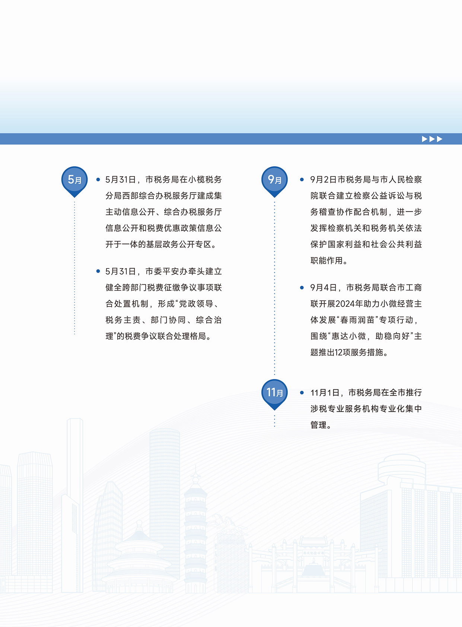Click dotted timeline line below 5月 marker

(74, 268)
